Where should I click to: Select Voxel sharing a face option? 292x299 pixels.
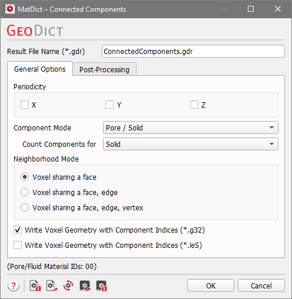pyautogui.click(x=25, y=177)
